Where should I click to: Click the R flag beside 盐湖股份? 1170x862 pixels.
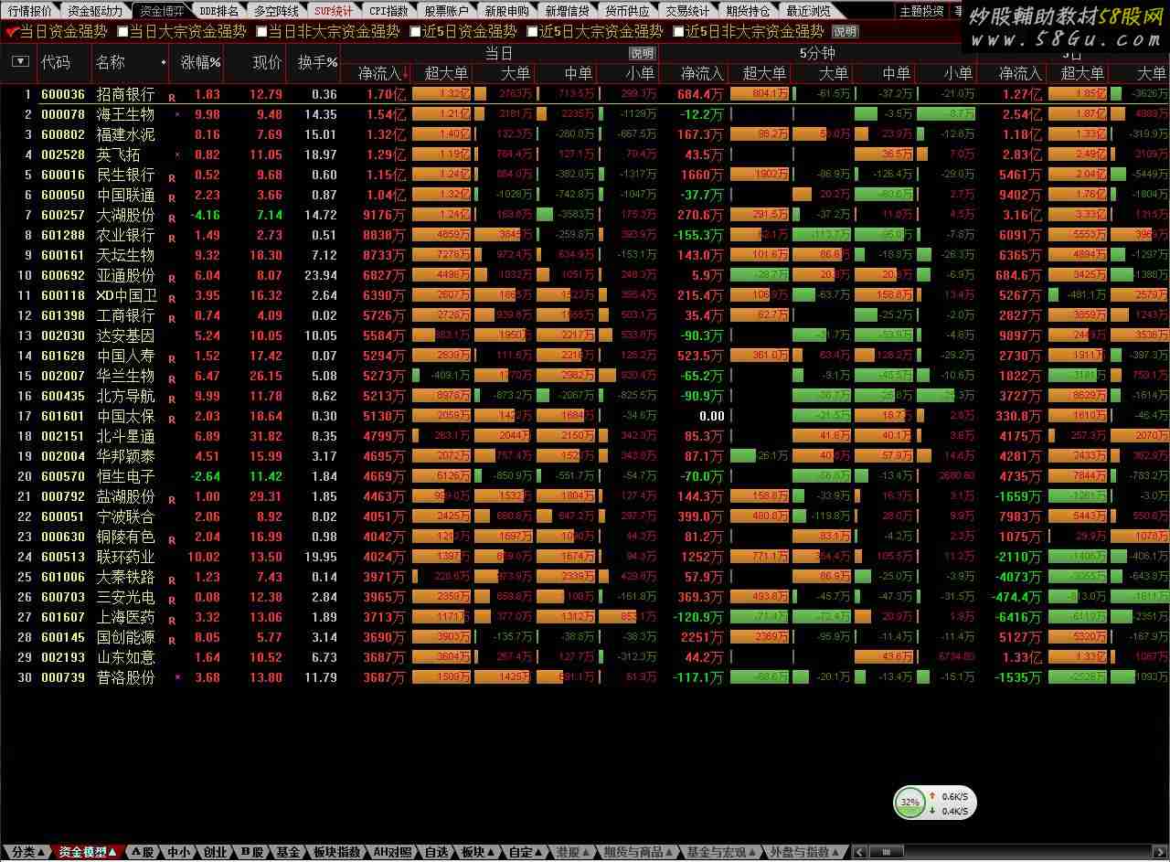coord(172,498)
